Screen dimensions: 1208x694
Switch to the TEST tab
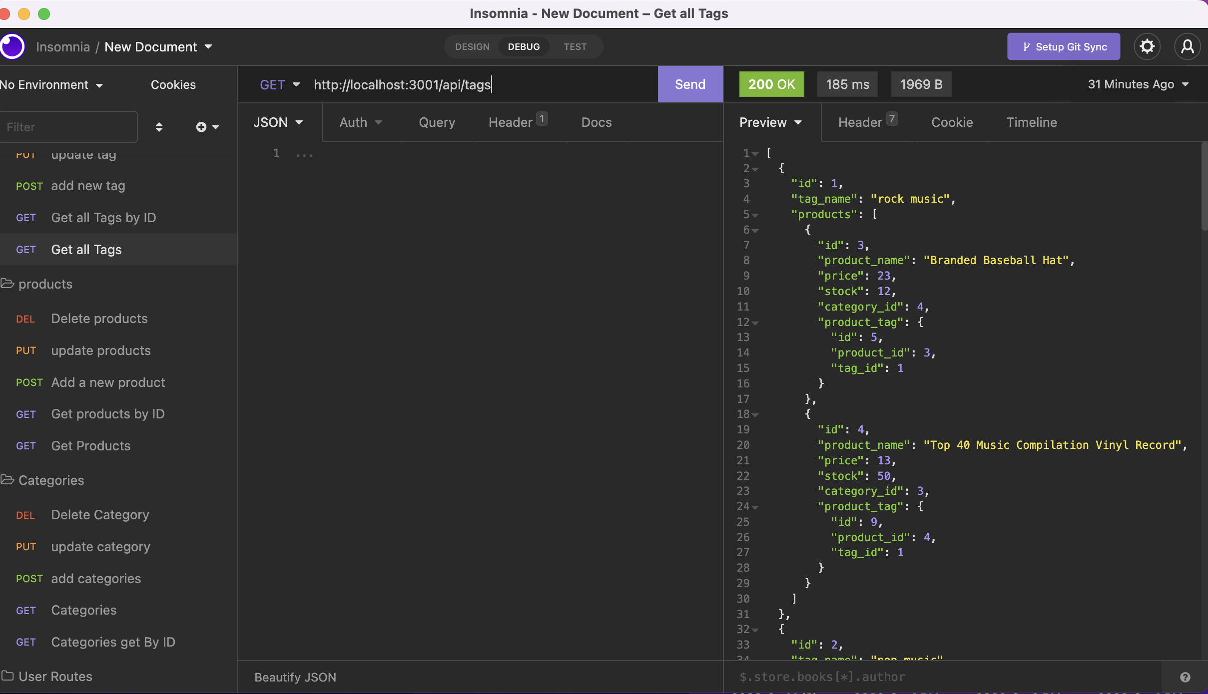tap(575, 47)
